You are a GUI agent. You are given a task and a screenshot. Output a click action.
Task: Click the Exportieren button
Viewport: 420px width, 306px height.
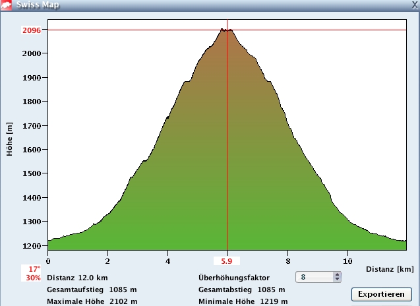(381, 293)
